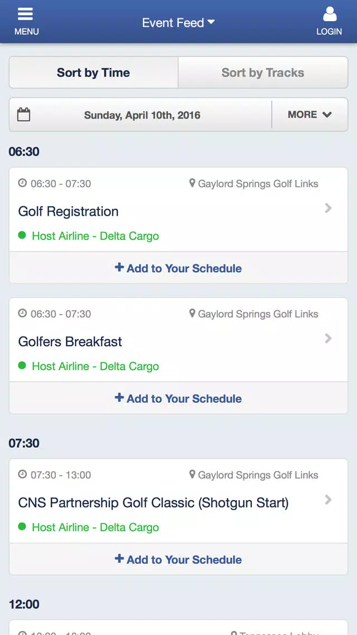Click plus icon under Golfers Breakfast
The width and height of the screenshot is (357, 635).
119,397
